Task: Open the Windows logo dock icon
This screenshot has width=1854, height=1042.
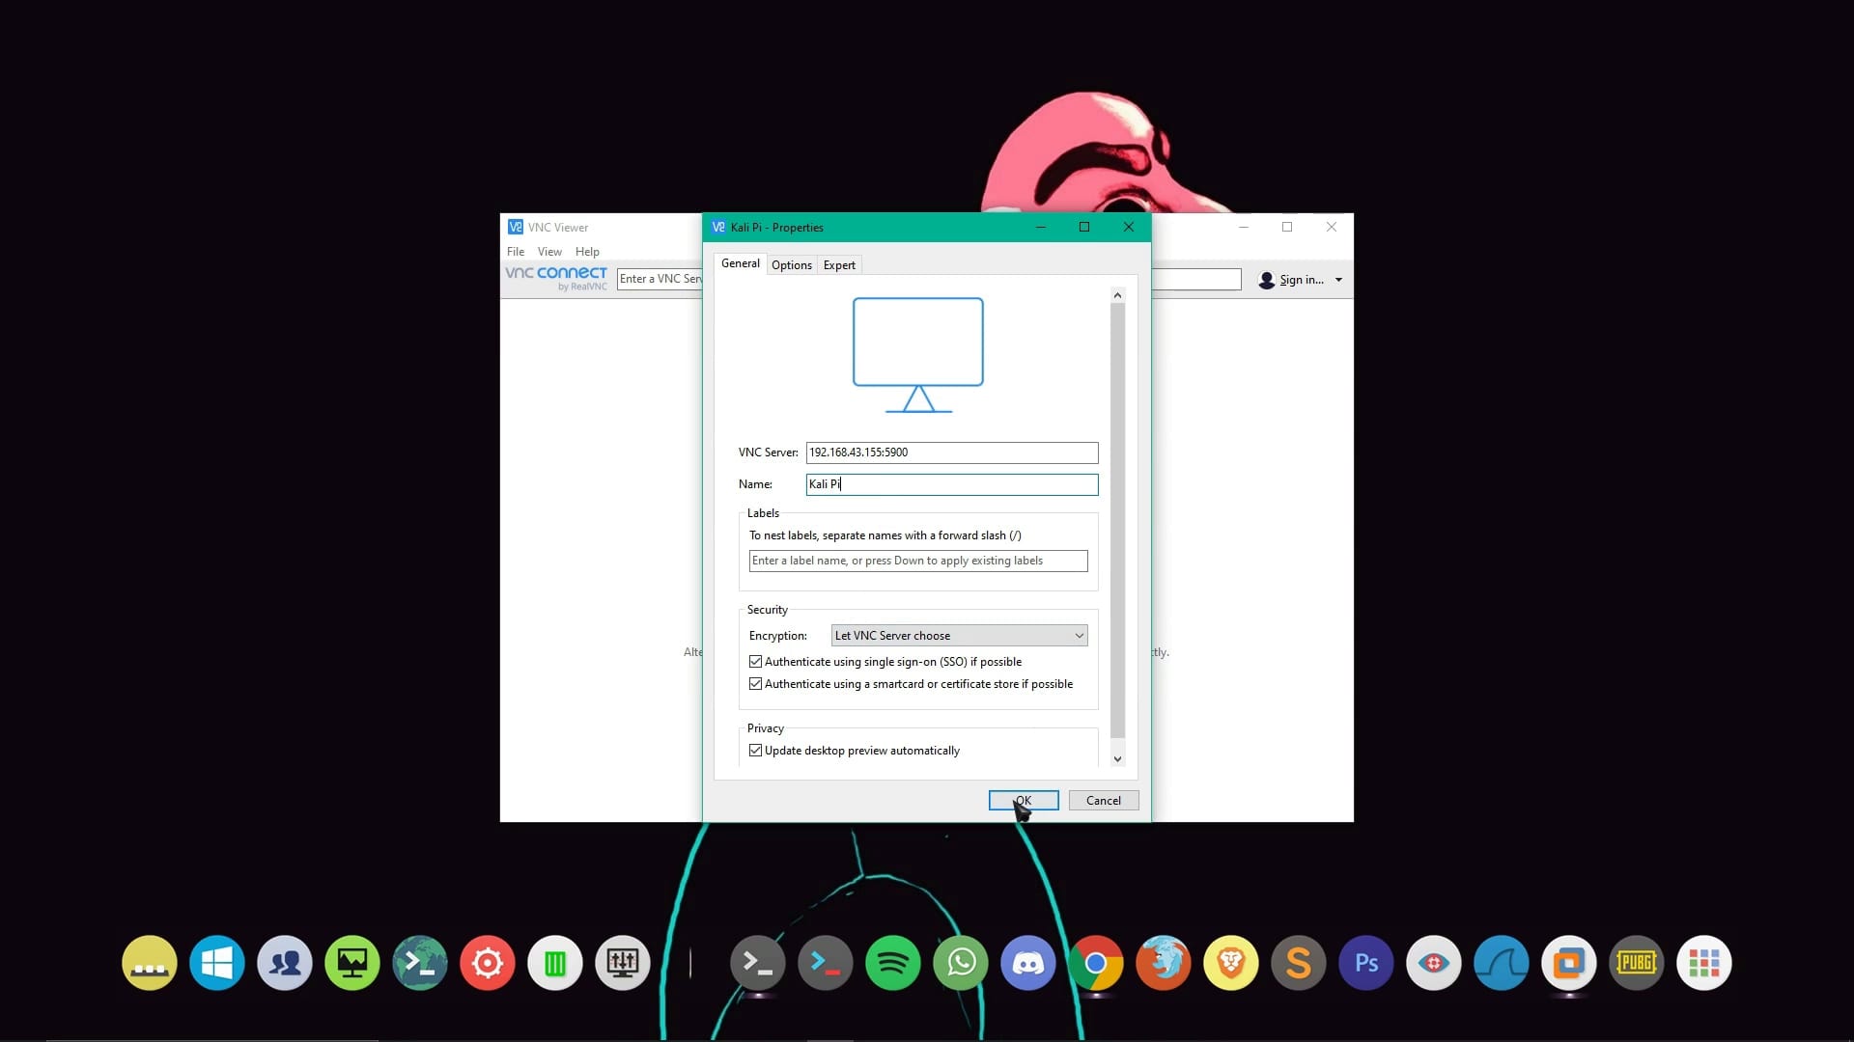Action: 217,963
